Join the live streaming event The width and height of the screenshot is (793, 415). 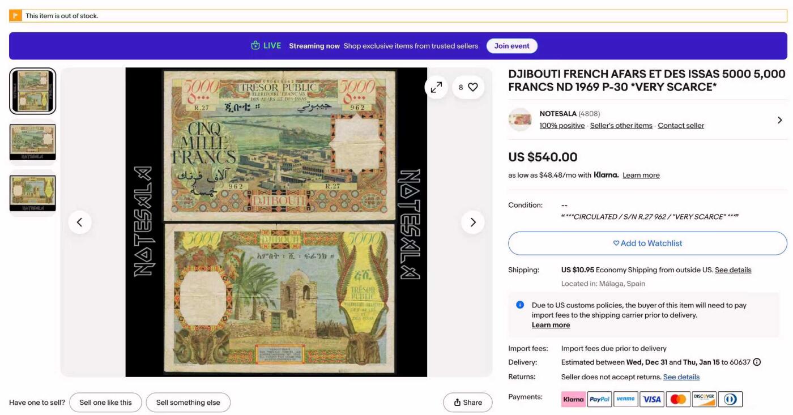[x=512, y=46]
